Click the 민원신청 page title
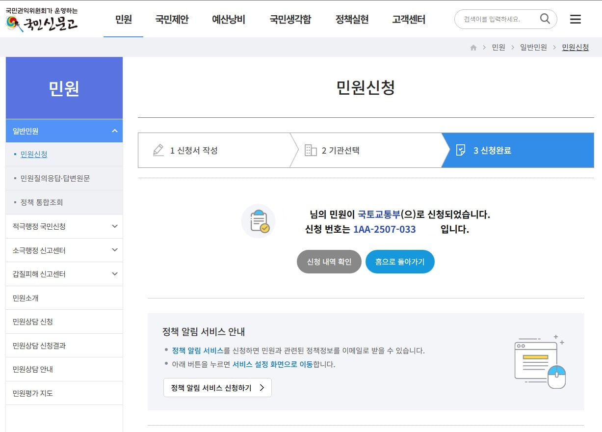Screen dimensions: 602x432 point(366,87)
